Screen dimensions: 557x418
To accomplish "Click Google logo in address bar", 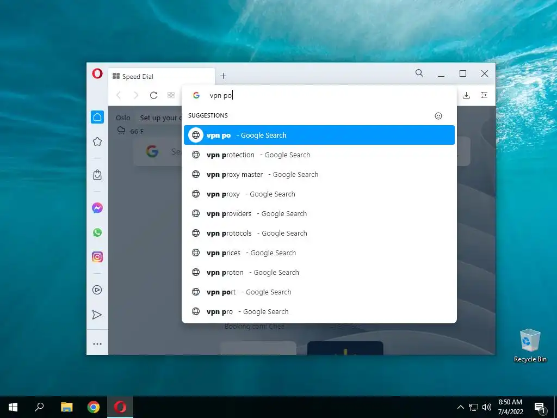I will pyautogui.click(x=196, y=95).
